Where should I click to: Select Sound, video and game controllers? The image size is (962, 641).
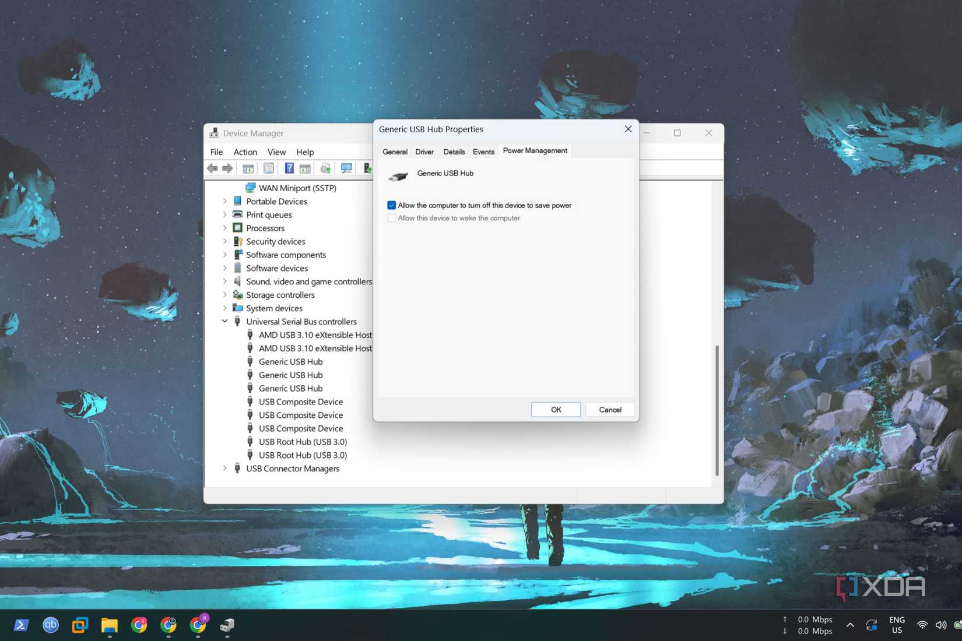pyautogui.click(x=308, y=281)
